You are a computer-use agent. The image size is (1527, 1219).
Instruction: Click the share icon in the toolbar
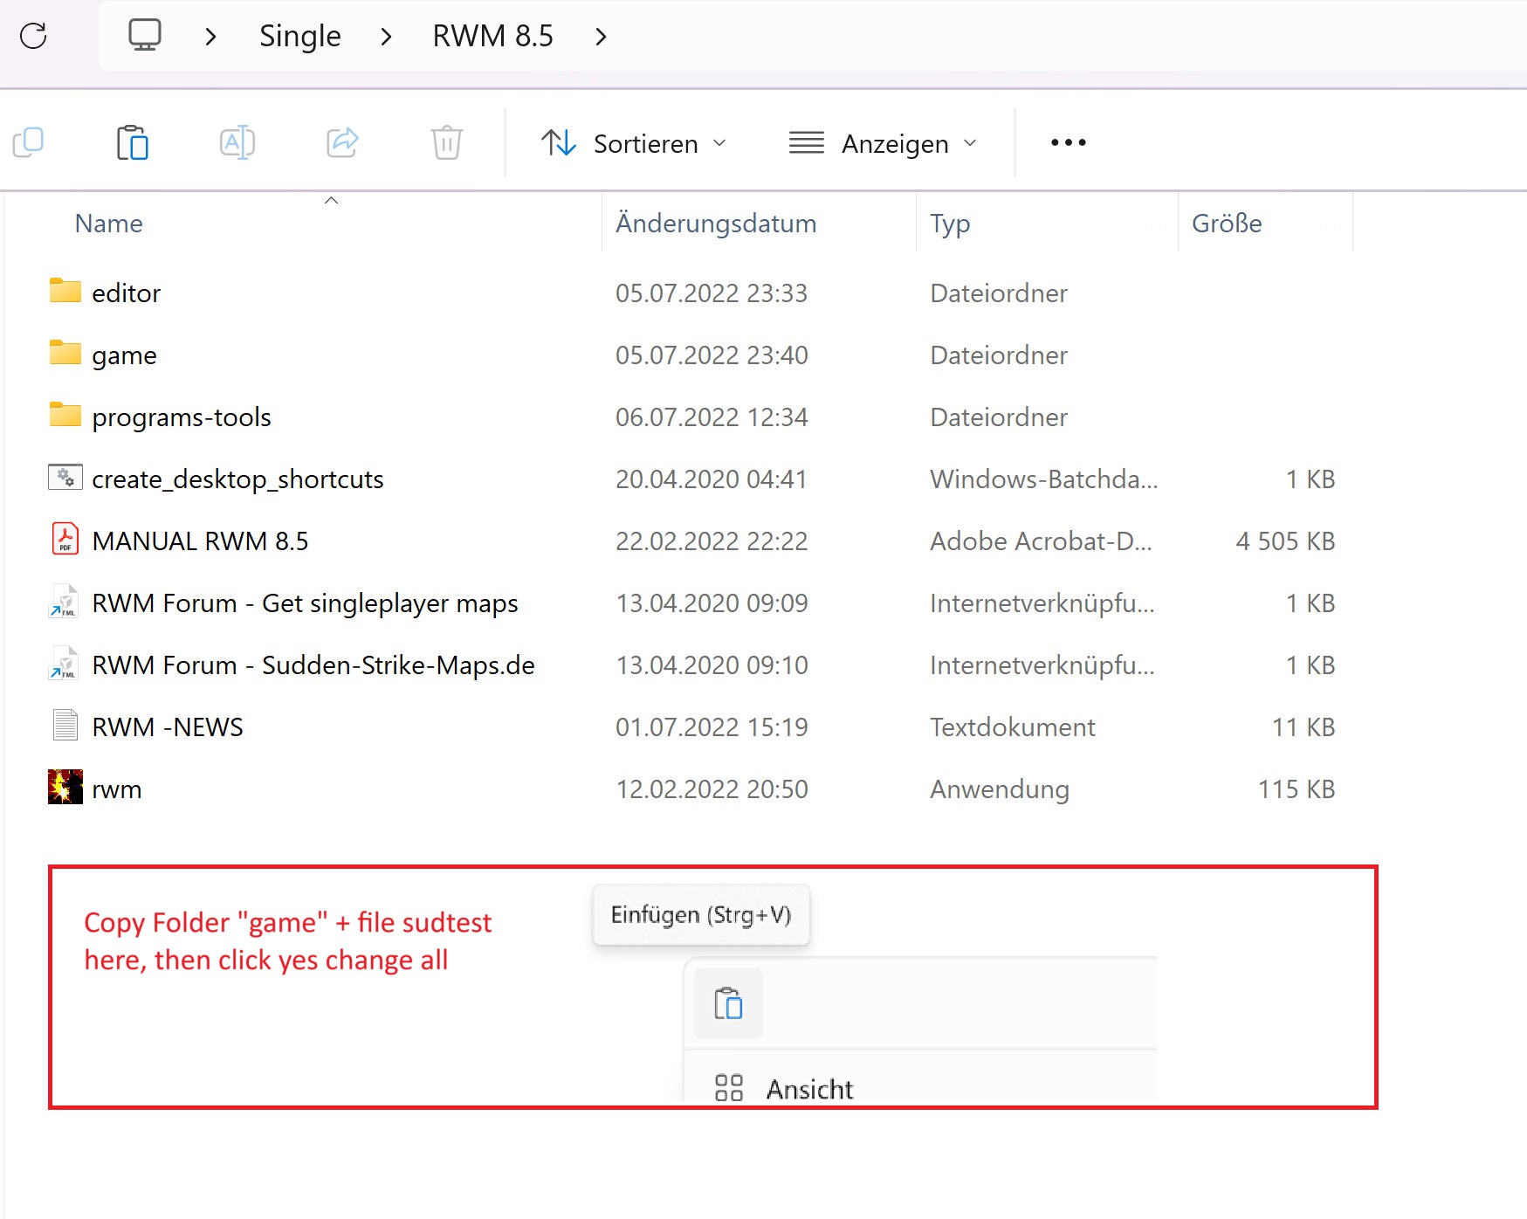pyautogui.click(x=342, y=142)
